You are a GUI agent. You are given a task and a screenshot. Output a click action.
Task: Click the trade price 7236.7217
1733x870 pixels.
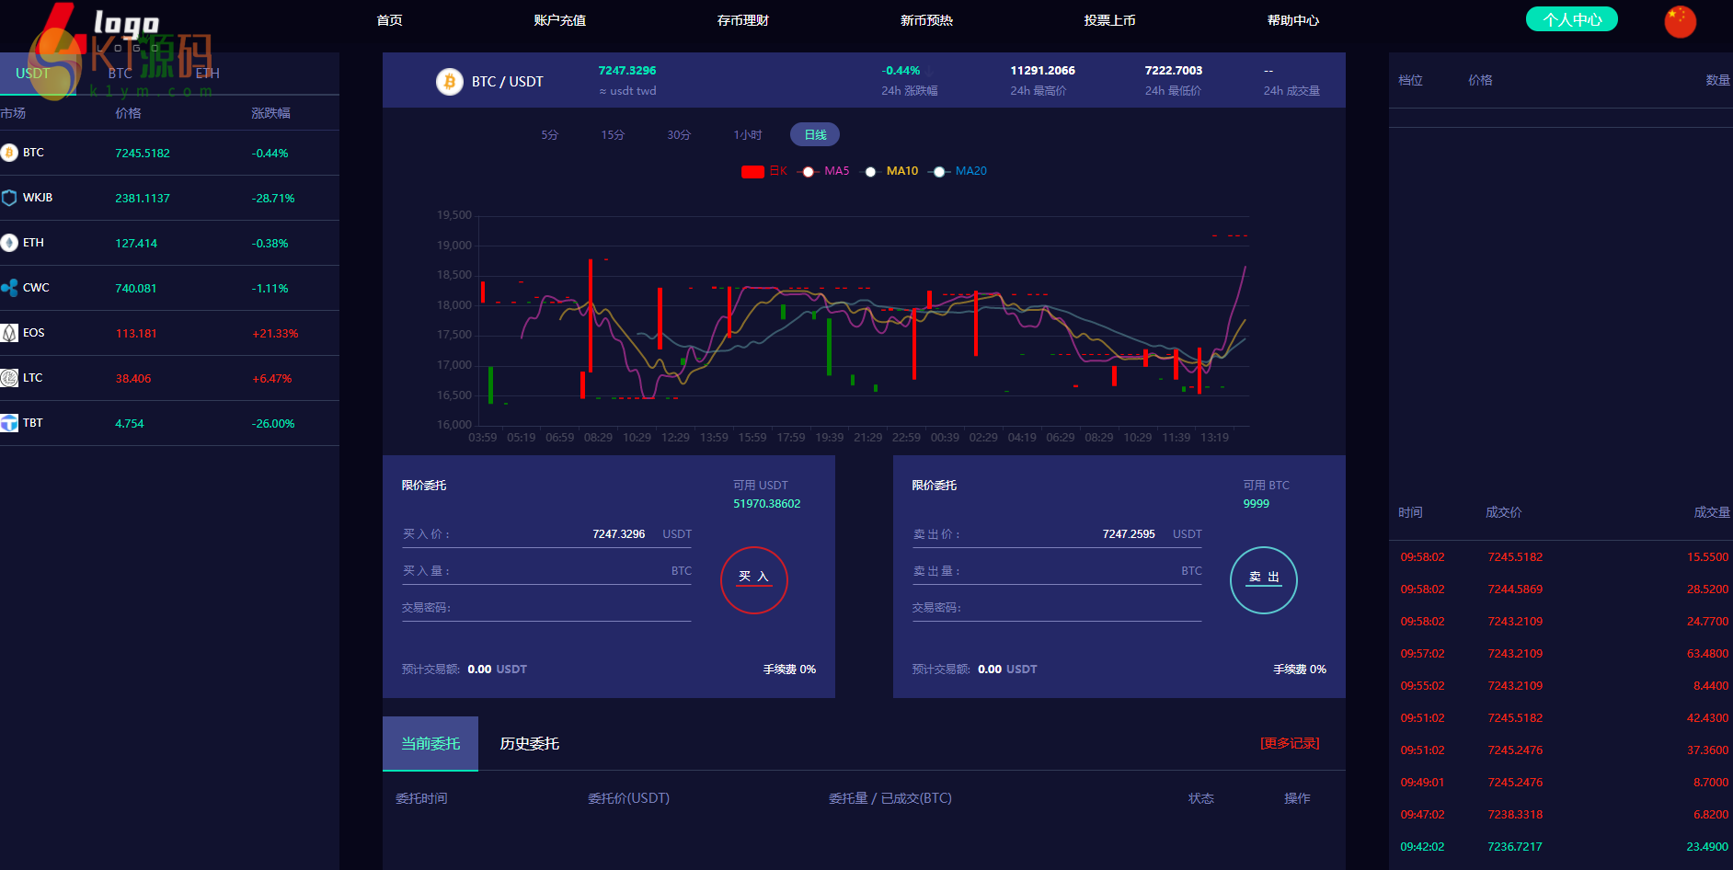tap(1515, 847)
